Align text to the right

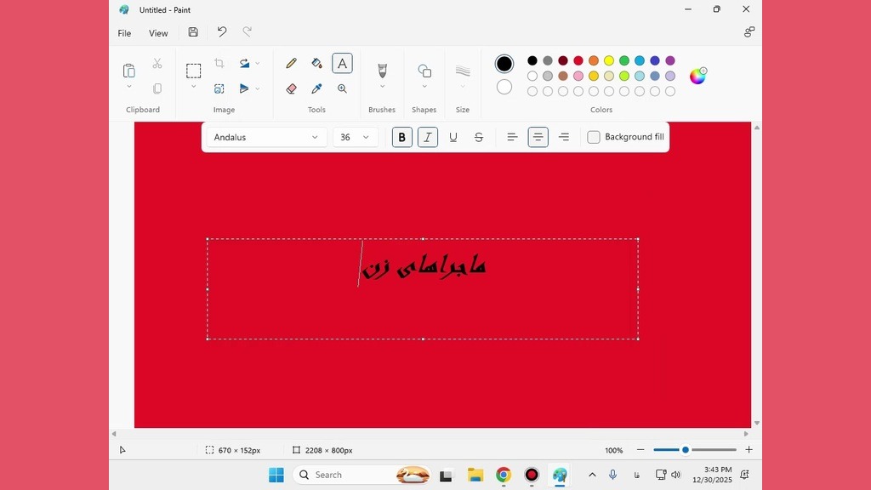[563, 137]
